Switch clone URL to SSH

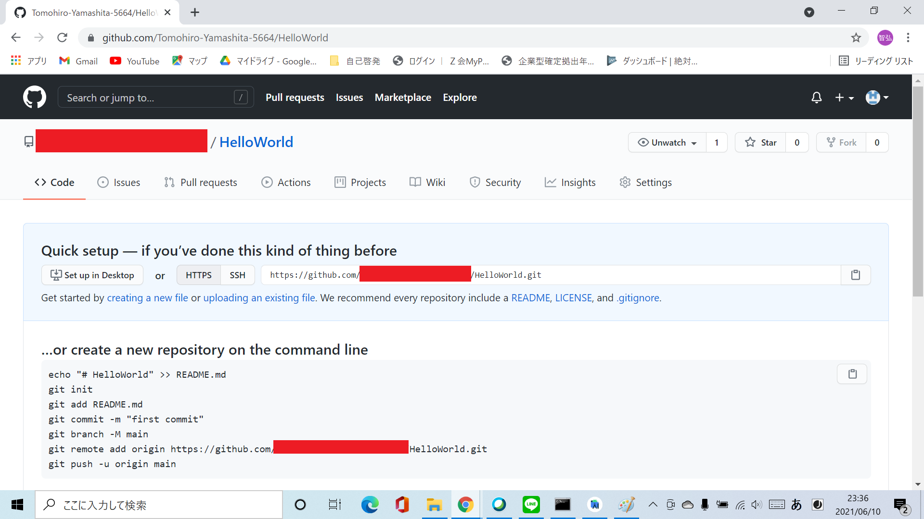click(x=237, y=275)
